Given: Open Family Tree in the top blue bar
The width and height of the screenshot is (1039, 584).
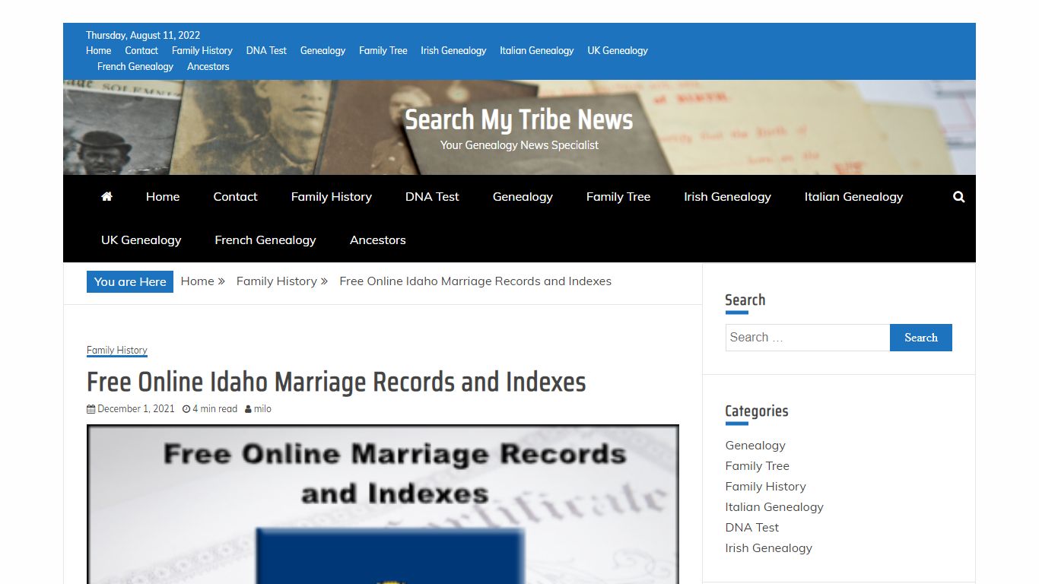Looking at the screenshot, I should tap(383, 50).
